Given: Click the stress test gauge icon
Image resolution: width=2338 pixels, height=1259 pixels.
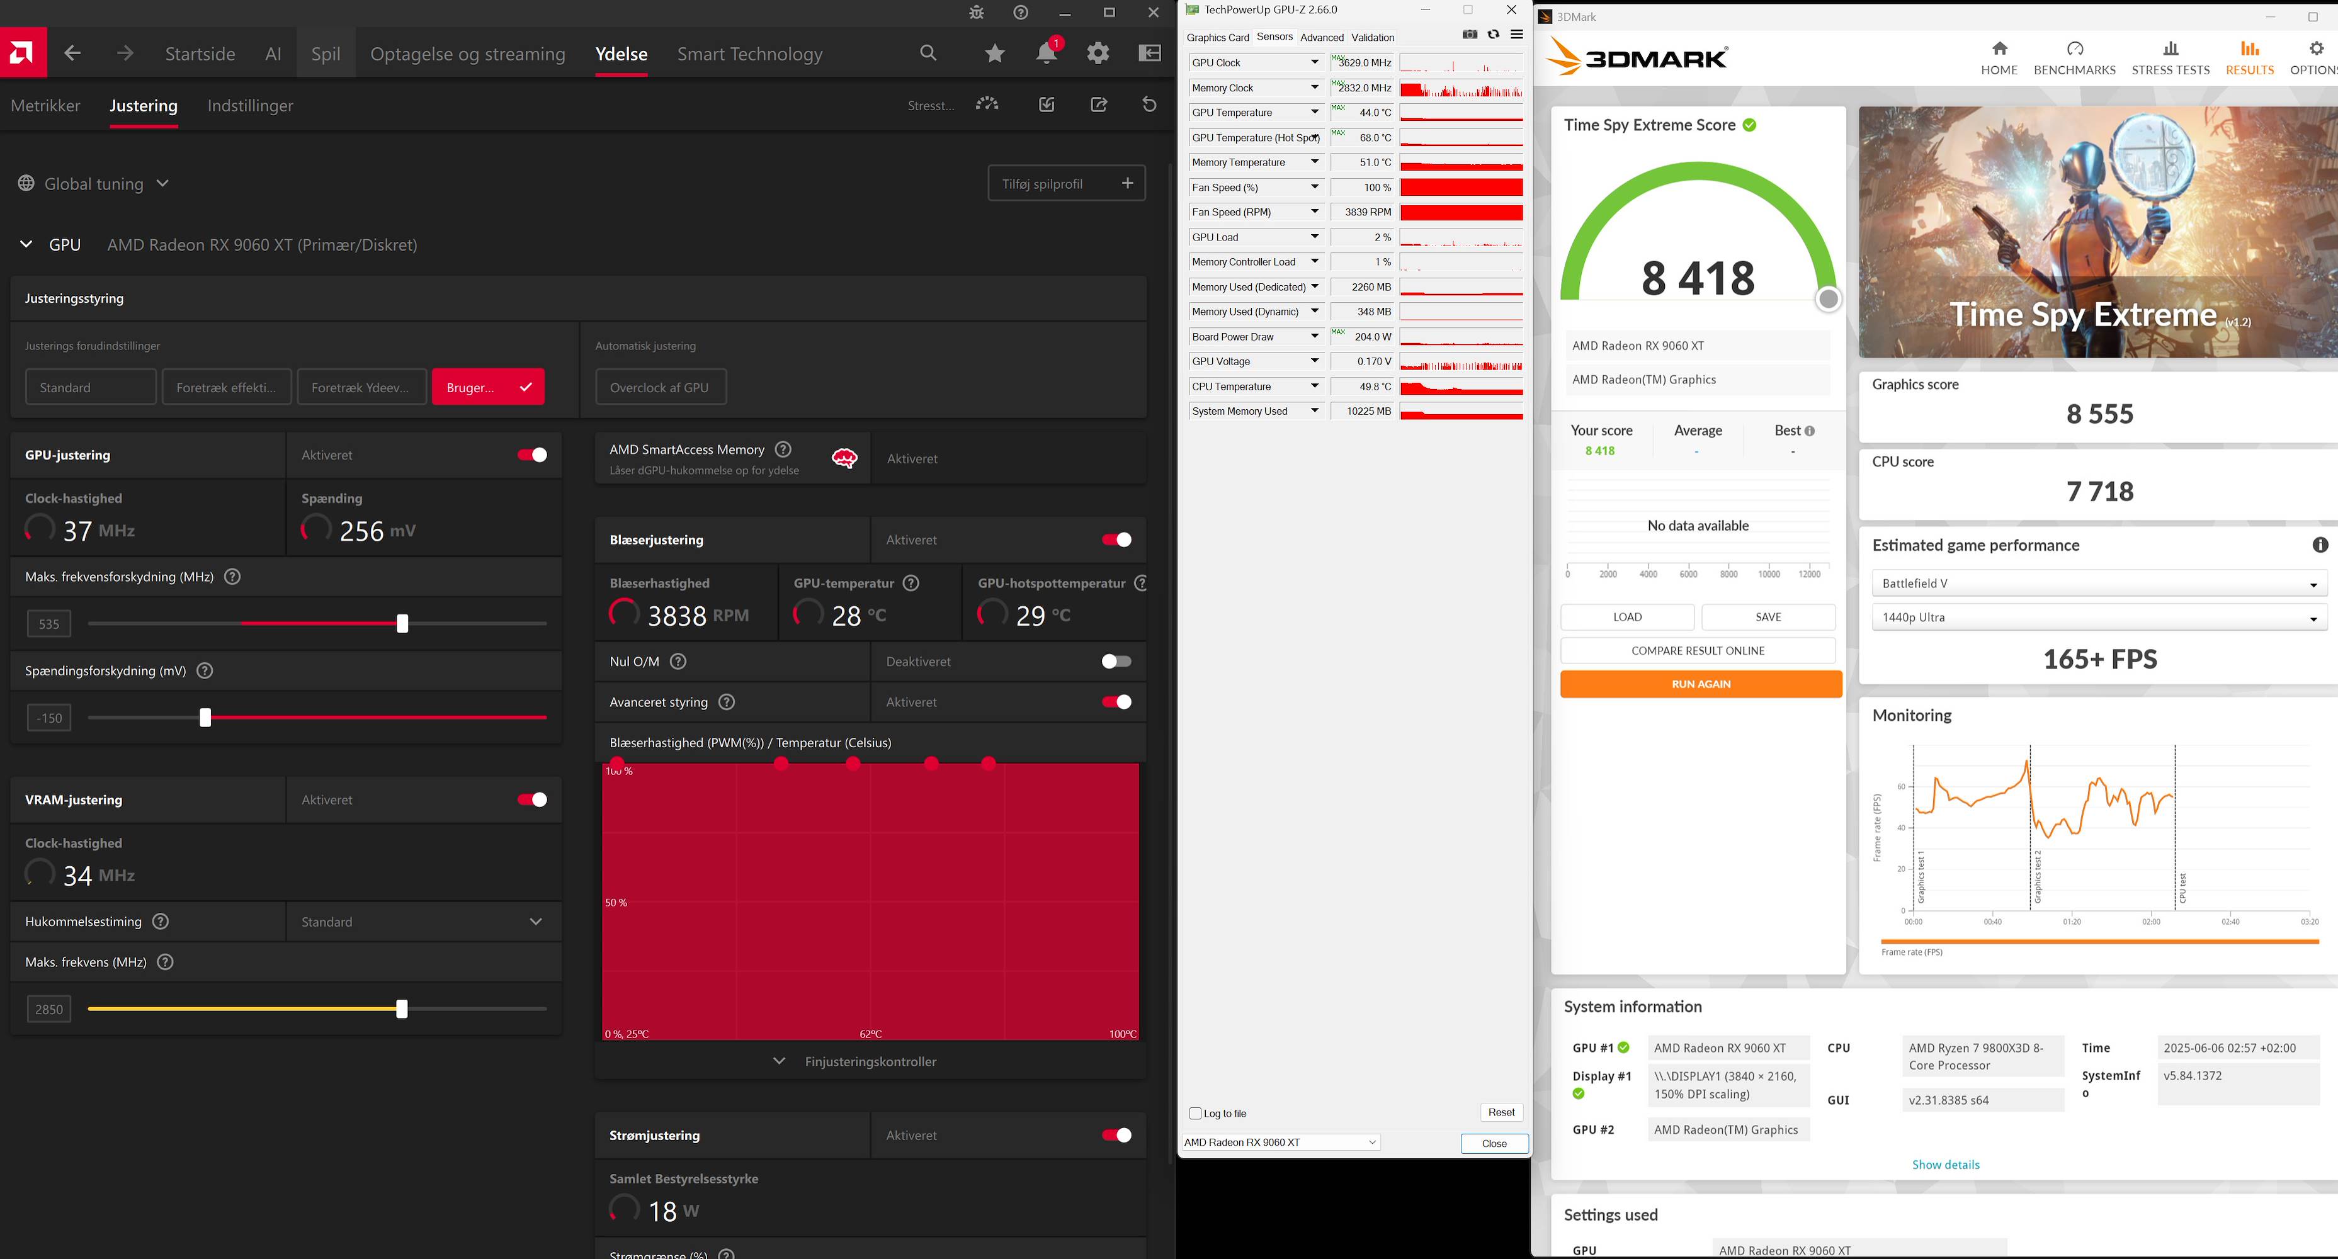Looking at the screenshot, I should click(987, 104).
